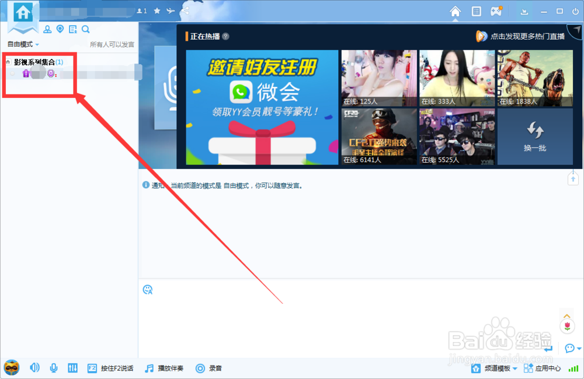584x379 pixels.
Task: Click the 自由模式 link in notice message
Action: (x=236, y=185)
